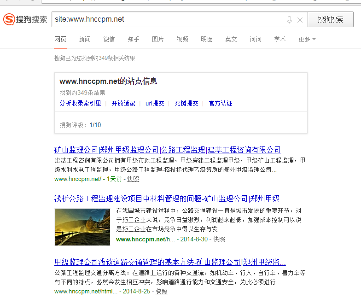The height and width of the screenshot is (298, 361).
Task: Open result 甲级监理公司浅谈道路交通管理的基本方法
Action: [x=170, y=263]
